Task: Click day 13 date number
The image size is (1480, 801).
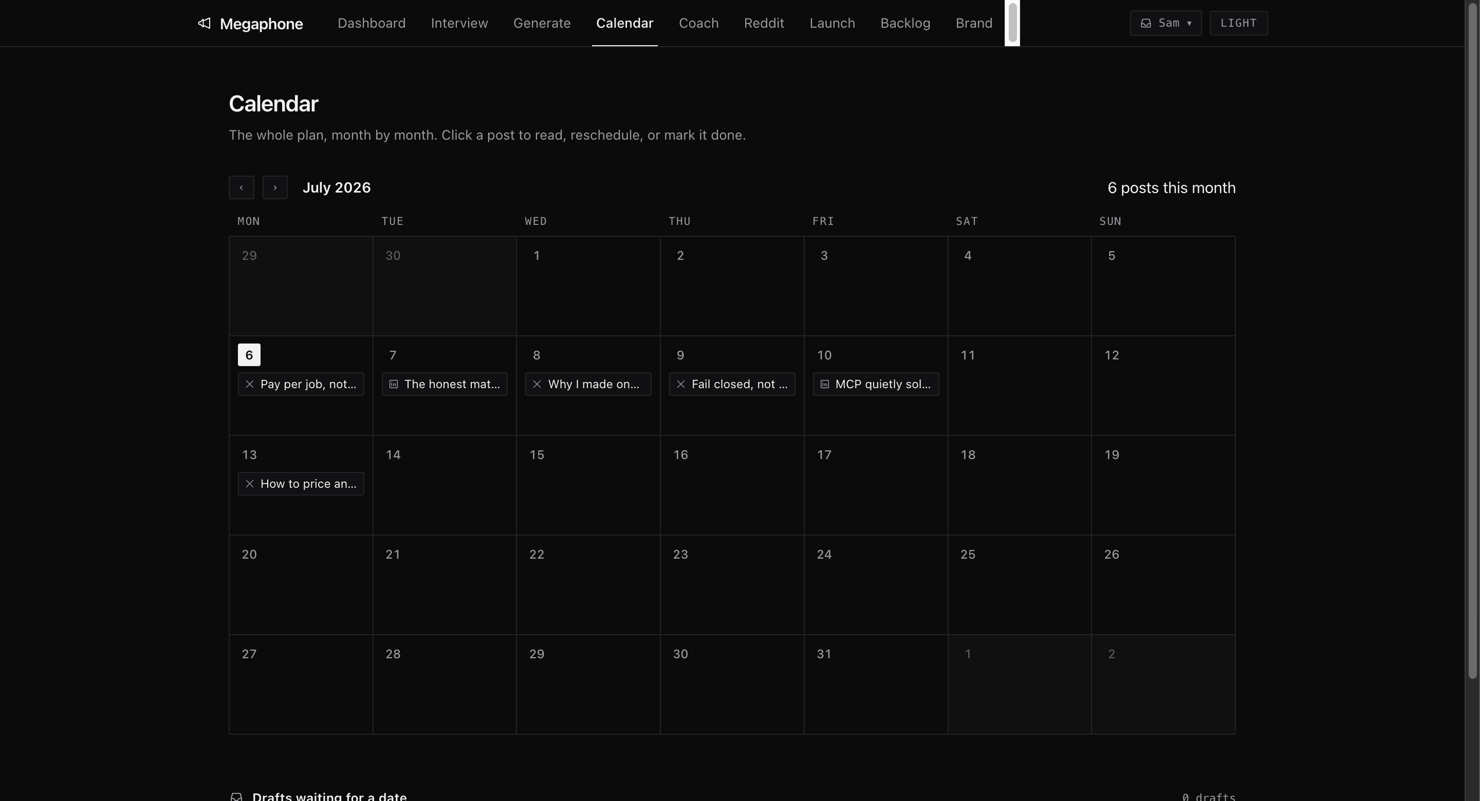Action: (249, 455)
